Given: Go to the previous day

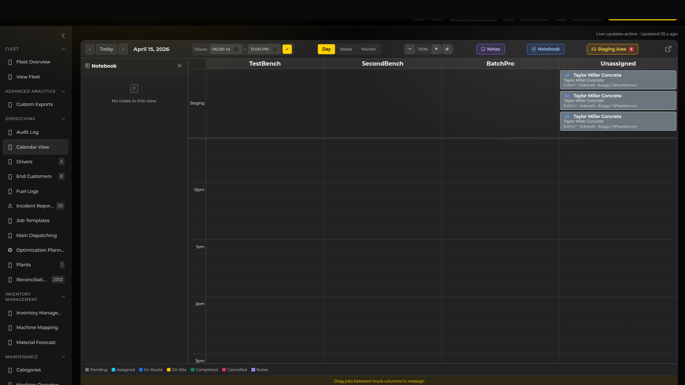Looking at the screenshot, I should (90, 49).
